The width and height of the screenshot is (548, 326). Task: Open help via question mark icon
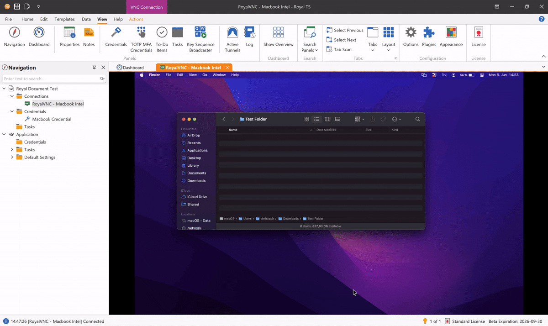[x=542, y=19]
